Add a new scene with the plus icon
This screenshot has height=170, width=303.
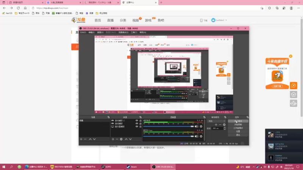coord(81,139)
